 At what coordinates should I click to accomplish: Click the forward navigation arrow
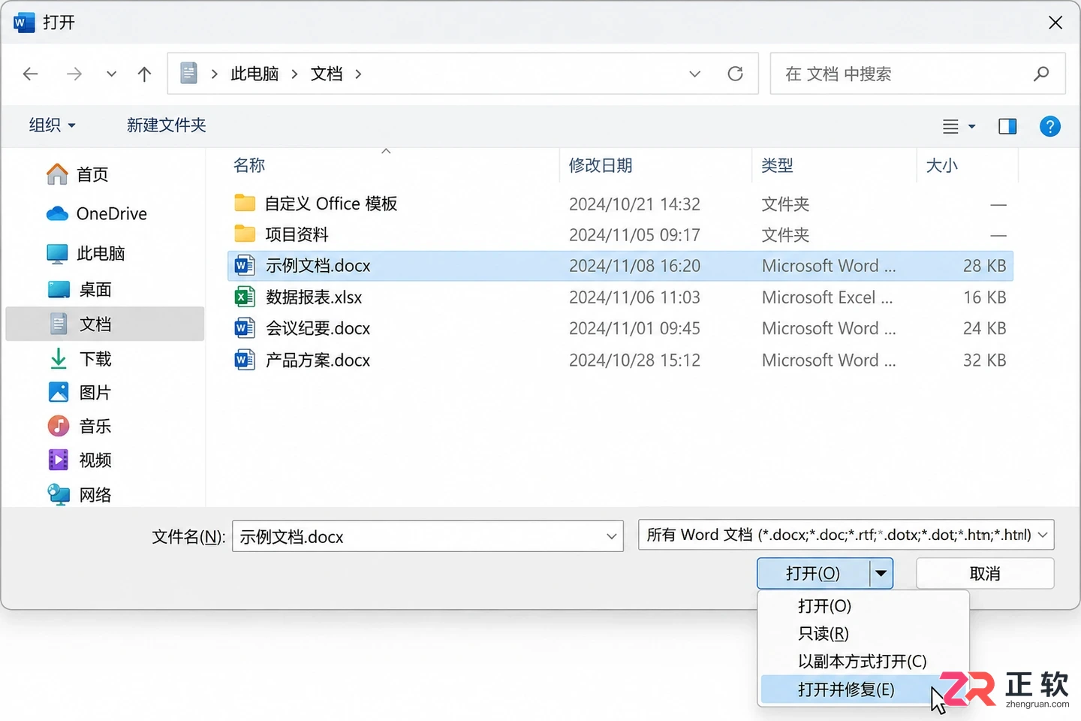[74, 74]
